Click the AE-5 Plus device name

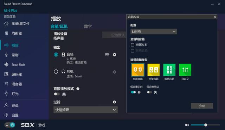point(10,11)
